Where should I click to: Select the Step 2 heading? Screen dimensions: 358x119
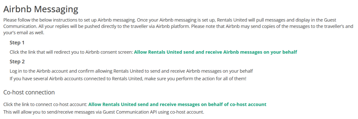point(17,62)
